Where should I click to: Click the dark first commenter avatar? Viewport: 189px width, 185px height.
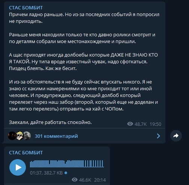[12, 136]
